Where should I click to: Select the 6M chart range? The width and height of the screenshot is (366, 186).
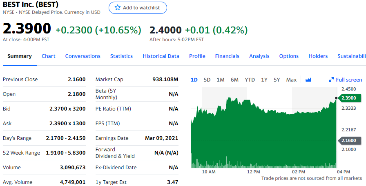[234, 80]
